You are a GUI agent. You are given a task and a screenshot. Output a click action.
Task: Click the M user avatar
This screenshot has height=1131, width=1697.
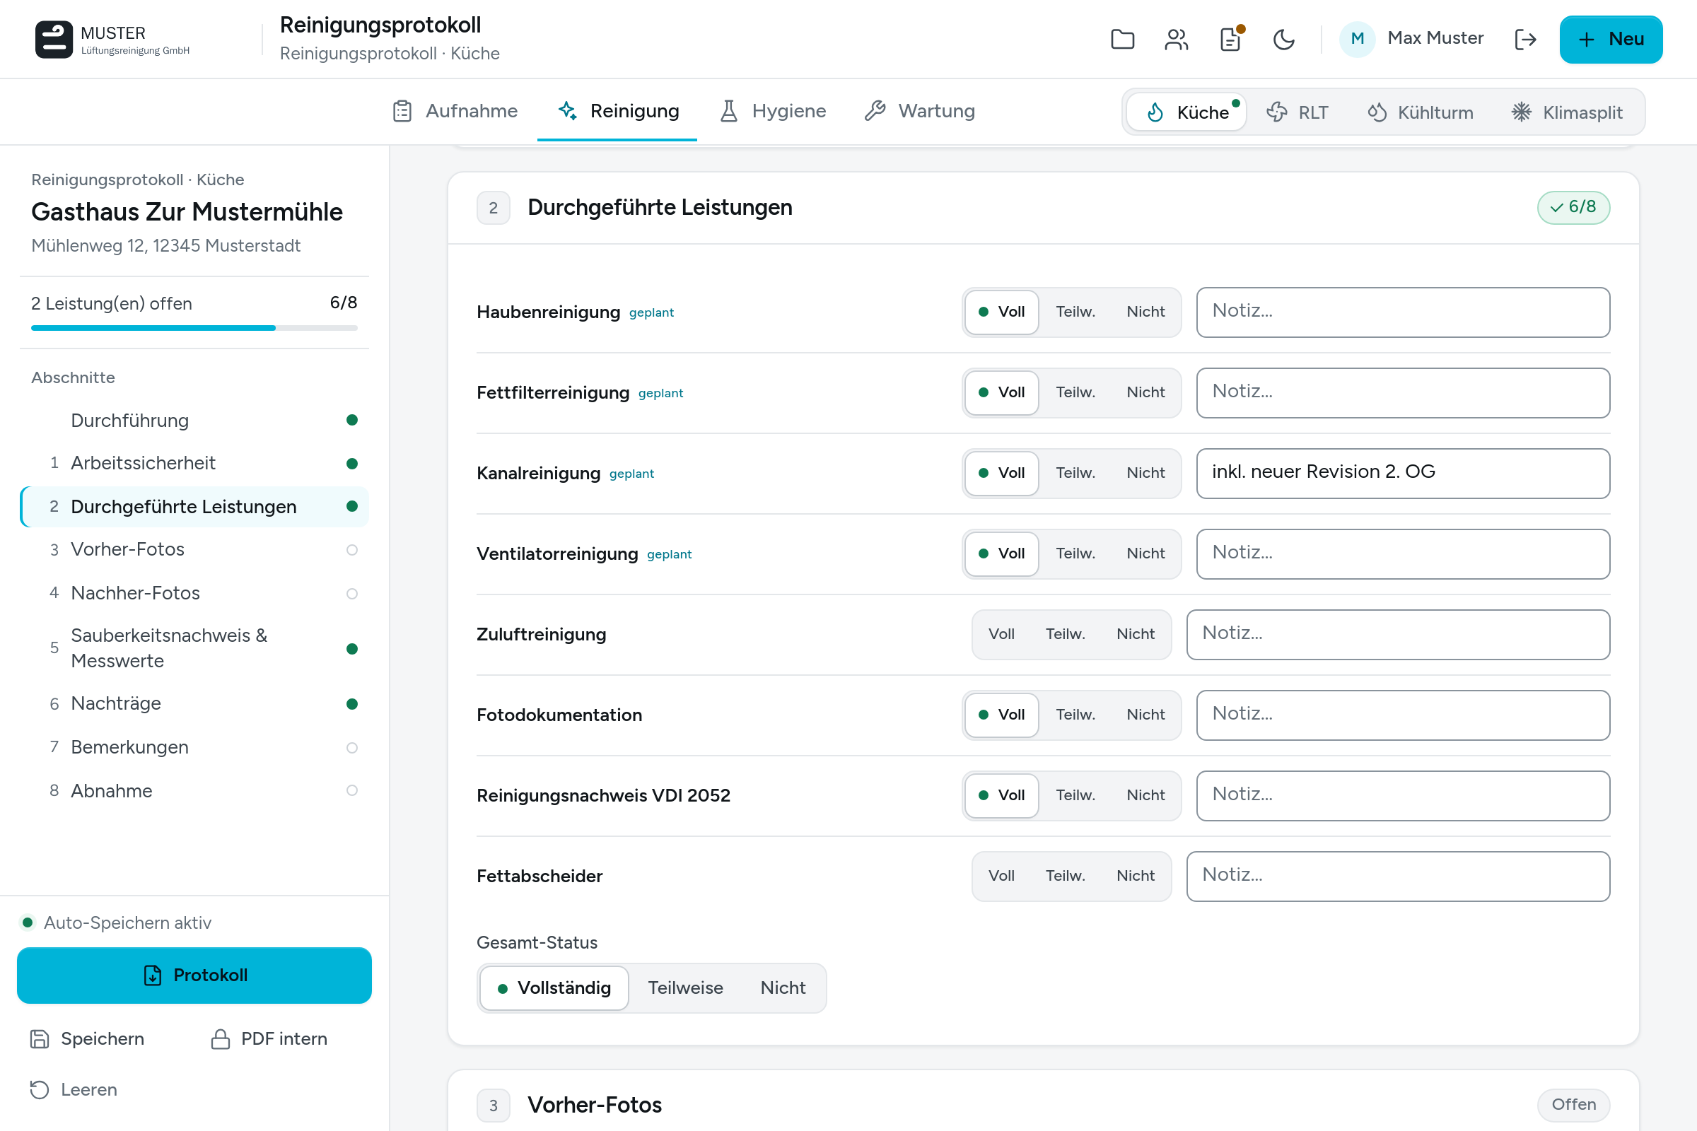pyautogui.click(x=1357, y=39)
